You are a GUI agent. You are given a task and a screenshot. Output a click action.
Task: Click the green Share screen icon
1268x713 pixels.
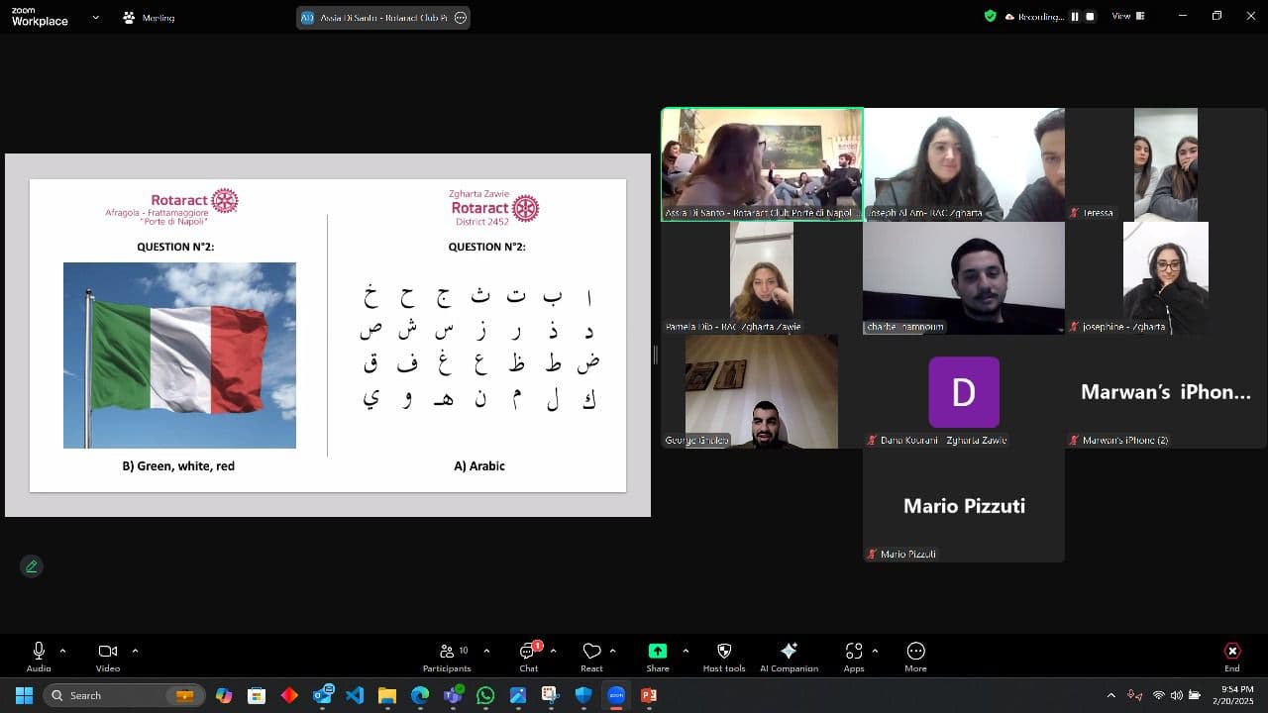coord(658,651)
